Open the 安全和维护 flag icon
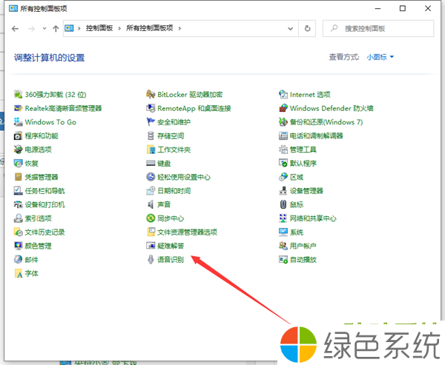445x365 pixels. [x=151, y=122]
